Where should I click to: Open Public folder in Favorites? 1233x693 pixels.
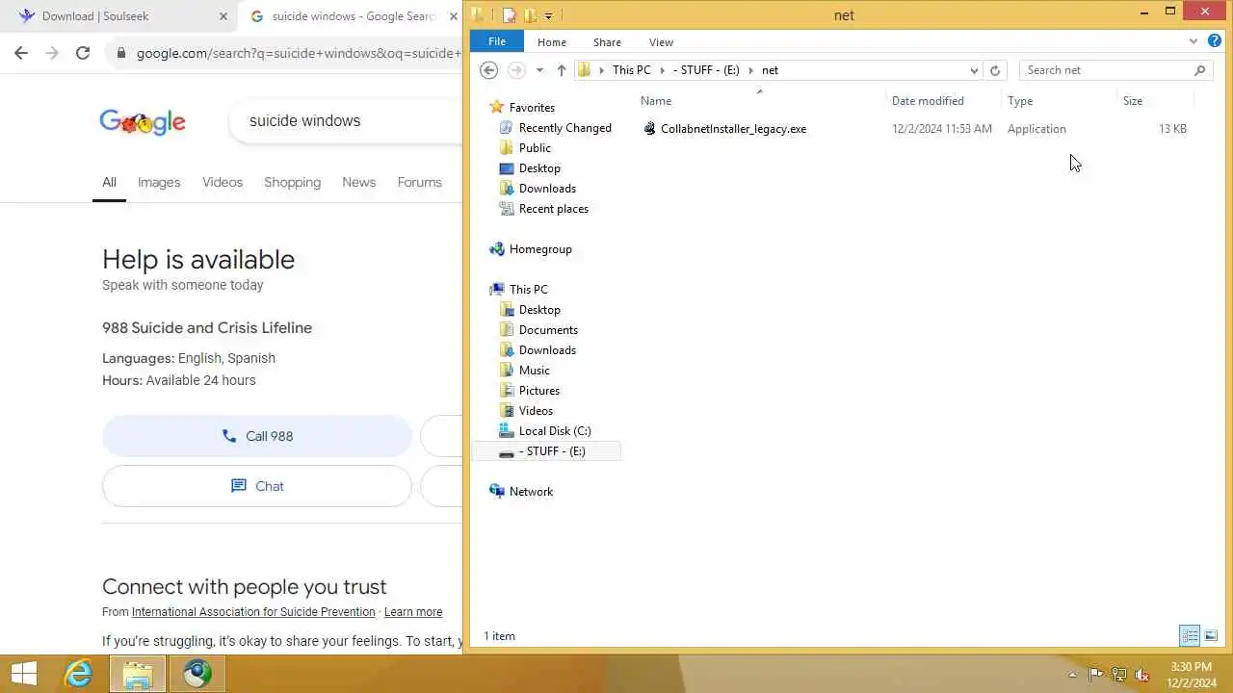point(535,148)
